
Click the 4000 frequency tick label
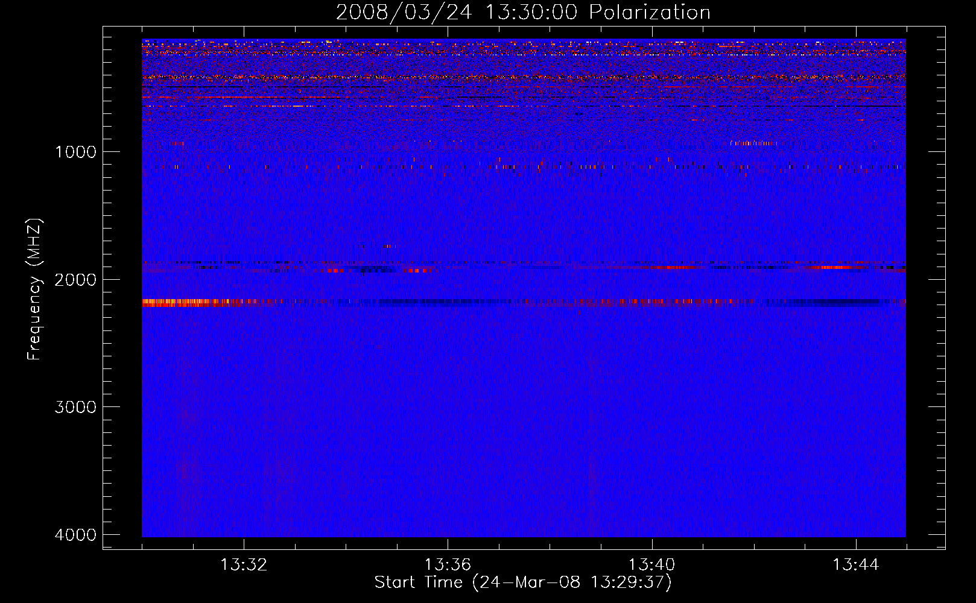coord(75,535)
